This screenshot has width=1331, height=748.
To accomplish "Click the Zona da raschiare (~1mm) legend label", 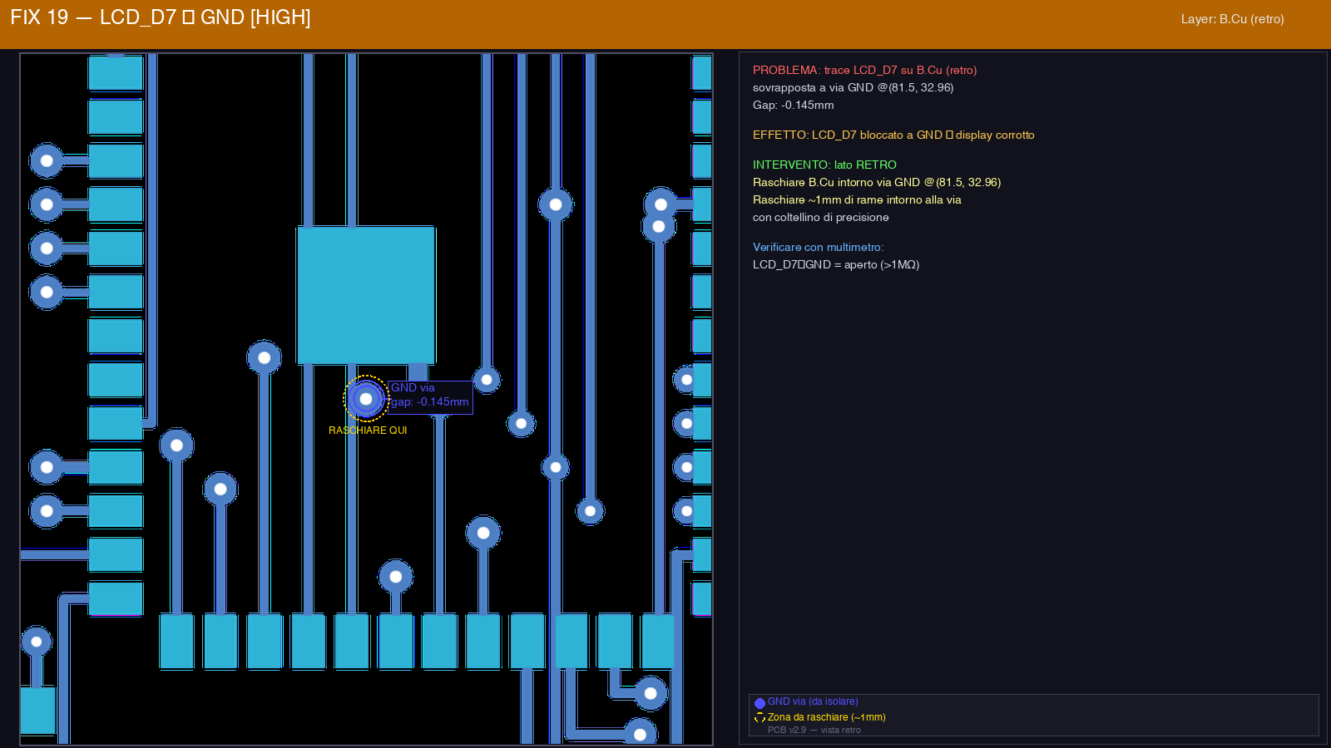I will 826,717.
